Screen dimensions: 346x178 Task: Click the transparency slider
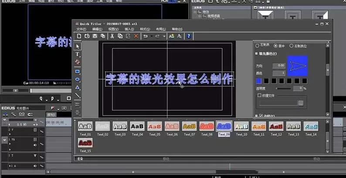pos(284,89)
